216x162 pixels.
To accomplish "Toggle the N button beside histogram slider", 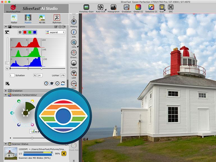I will point(7,68).
